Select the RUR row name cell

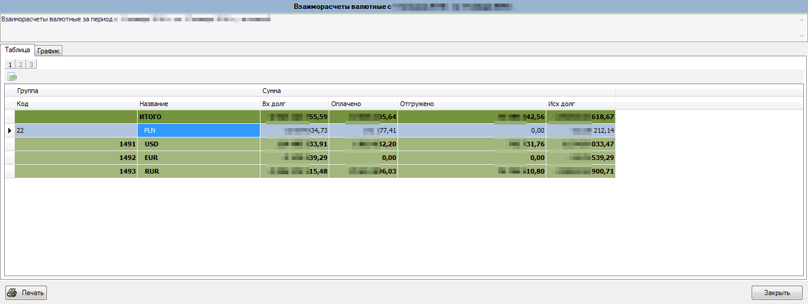(x=198, y=171)
